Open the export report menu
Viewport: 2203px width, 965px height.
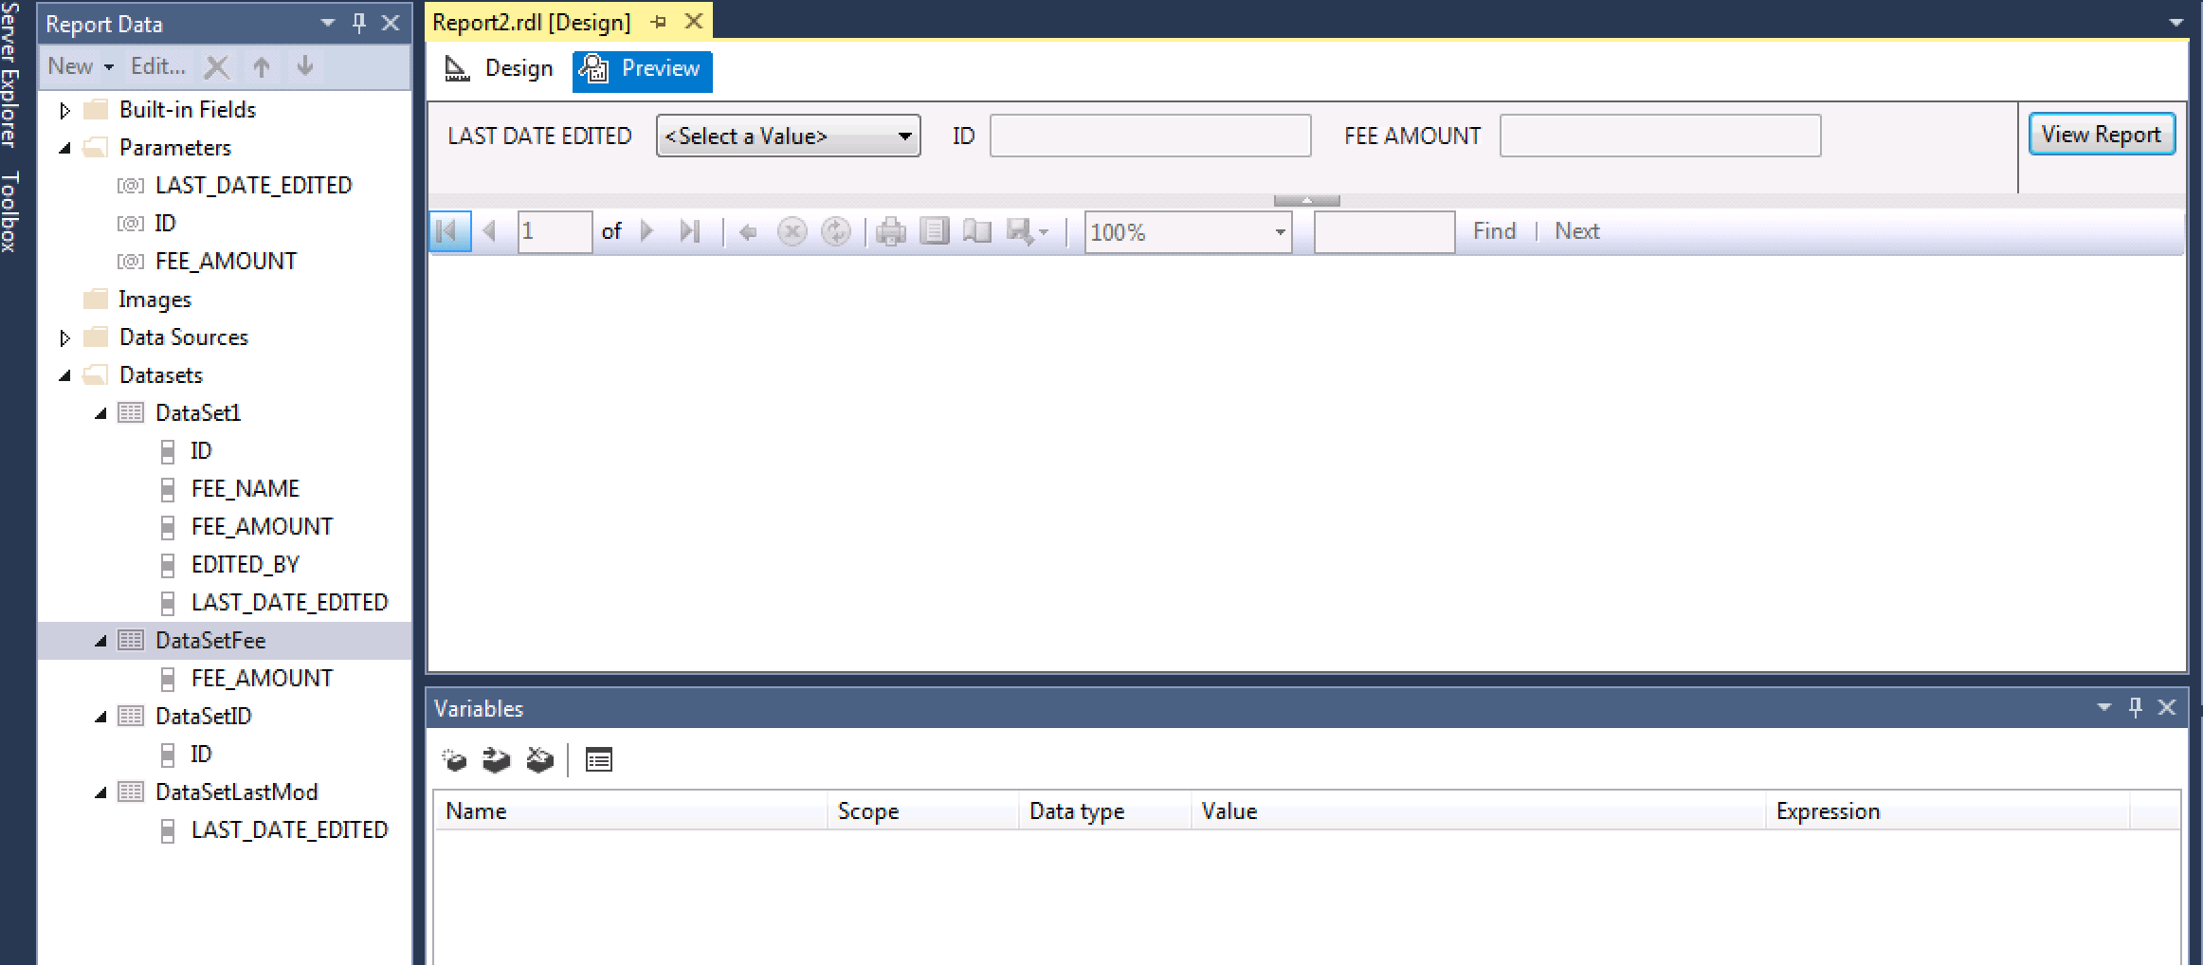point(1027,231)
